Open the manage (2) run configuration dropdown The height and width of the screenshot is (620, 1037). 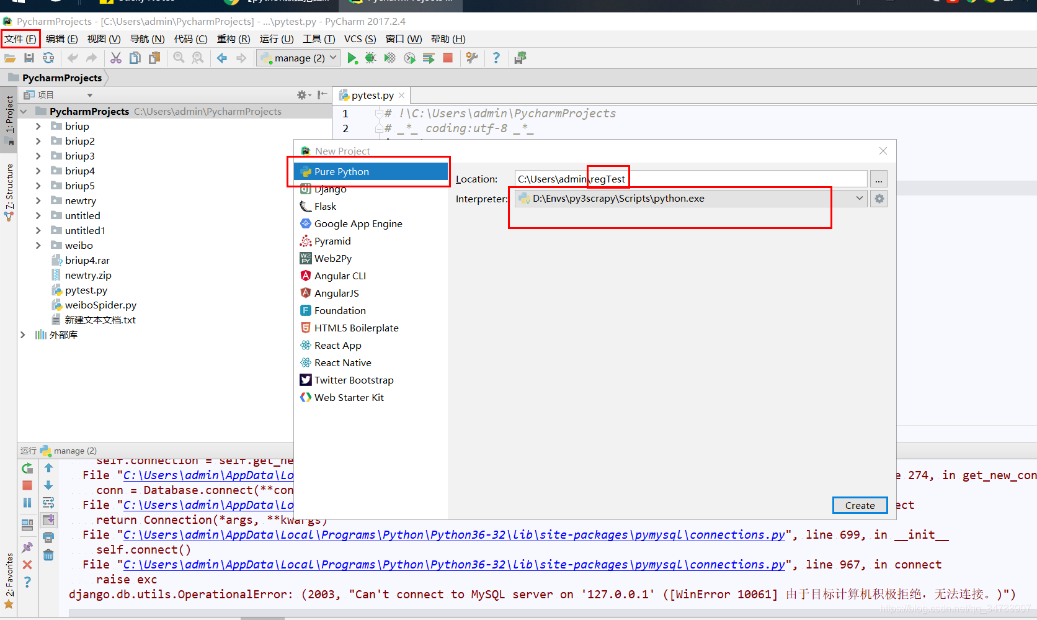click(x=300, y=58)
